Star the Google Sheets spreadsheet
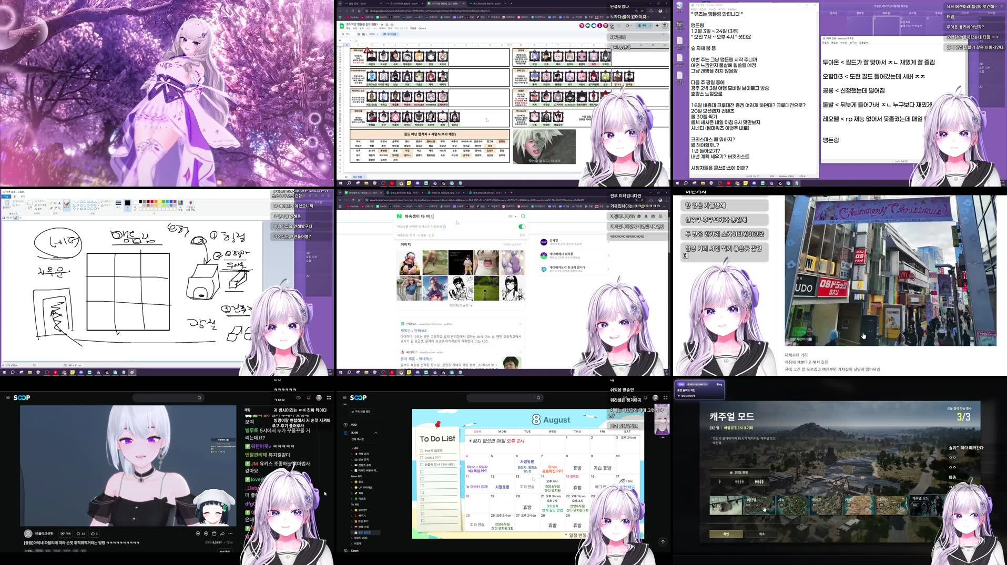The width and height of the screenshot is (1007, 565). click(382, 24)
